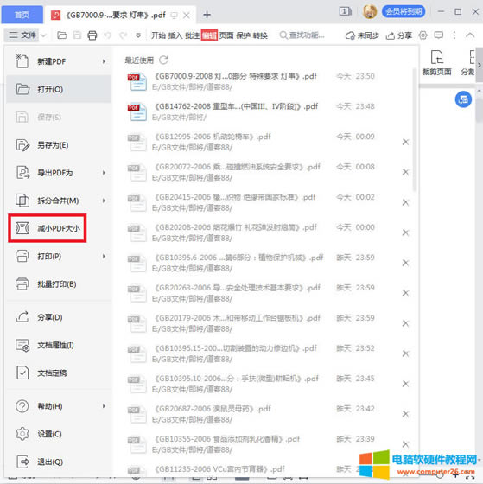Click the refresh icon next to recent files
The image size is (483, 484).
[x=163, y=60]
